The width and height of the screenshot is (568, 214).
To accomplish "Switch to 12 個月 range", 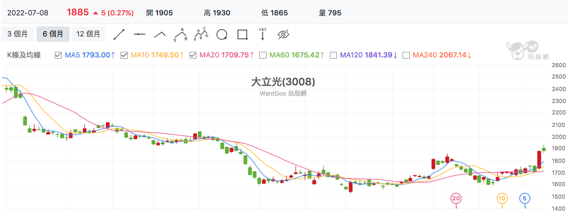I will (x=88, y=34).
